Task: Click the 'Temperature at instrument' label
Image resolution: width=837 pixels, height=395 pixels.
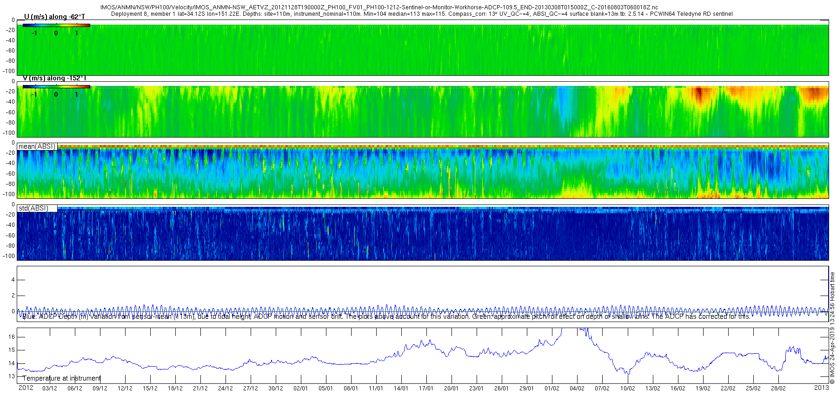Action: point(61,378)
